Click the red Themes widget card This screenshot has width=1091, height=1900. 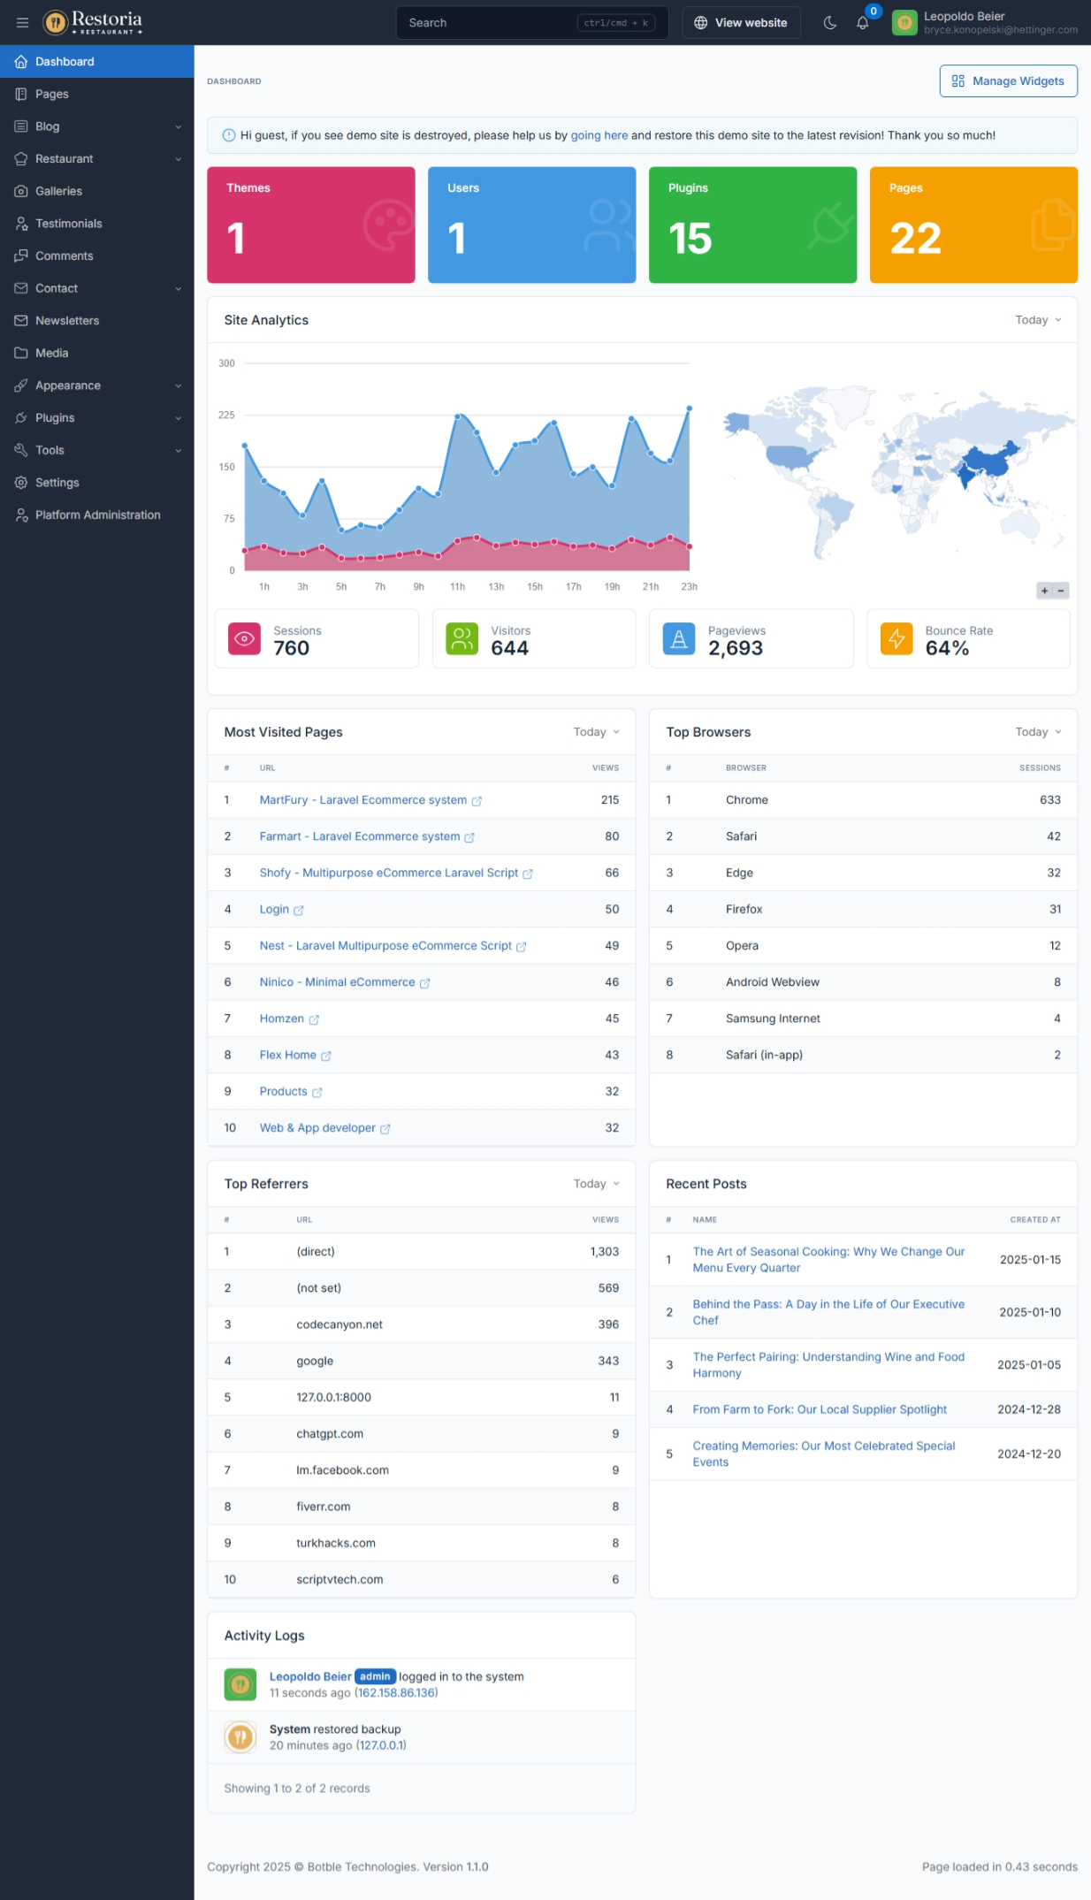coord(310,225)
